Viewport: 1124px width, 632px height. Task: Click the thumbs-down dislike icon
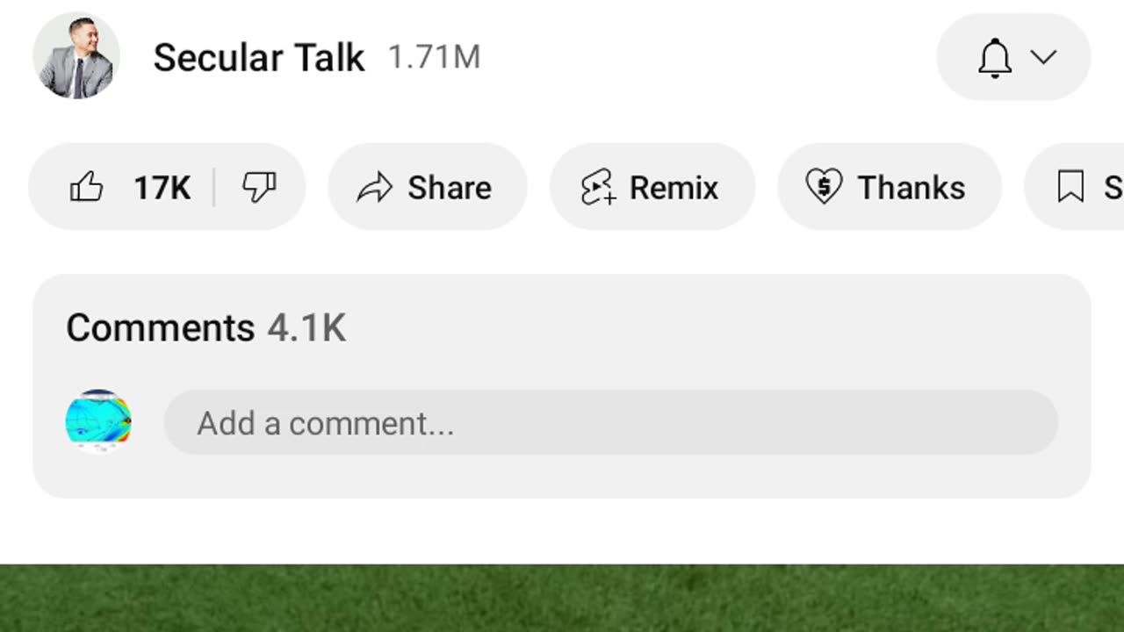[x=259, y=187]
